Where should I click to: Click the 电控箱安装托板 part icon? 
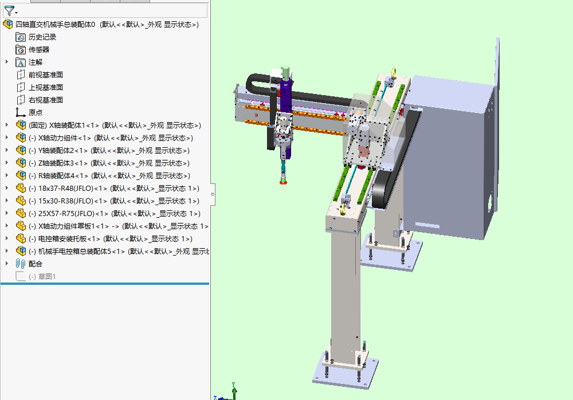(21, 239)
